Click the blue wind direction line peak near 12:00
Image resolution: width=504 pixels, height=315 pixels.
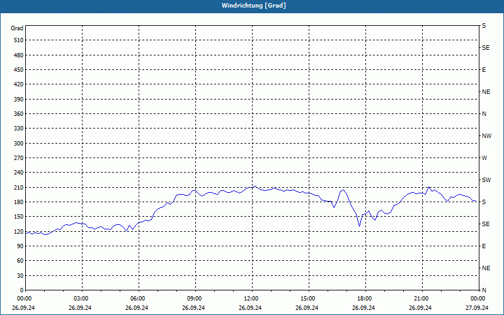pyautogui.click(x=255, y=186)
